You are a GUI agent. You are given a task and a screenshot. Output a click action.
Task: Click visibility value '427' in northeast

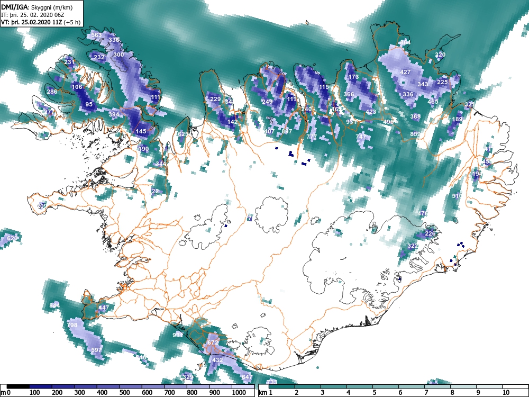tap(405, 72)
